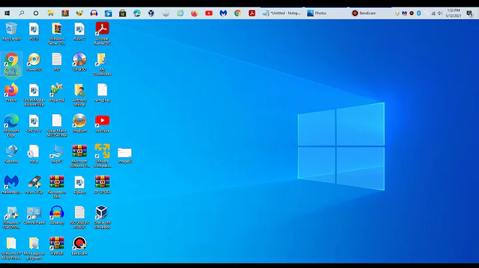The width and height of the screenshot is (479, 268).
Task: Open the volume control in system tray
Action: point(440,13)
